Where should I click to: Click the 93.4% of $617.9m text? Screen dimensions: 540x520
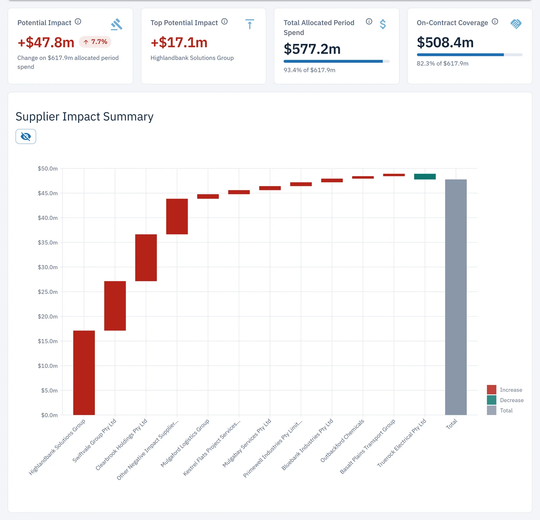309,70
